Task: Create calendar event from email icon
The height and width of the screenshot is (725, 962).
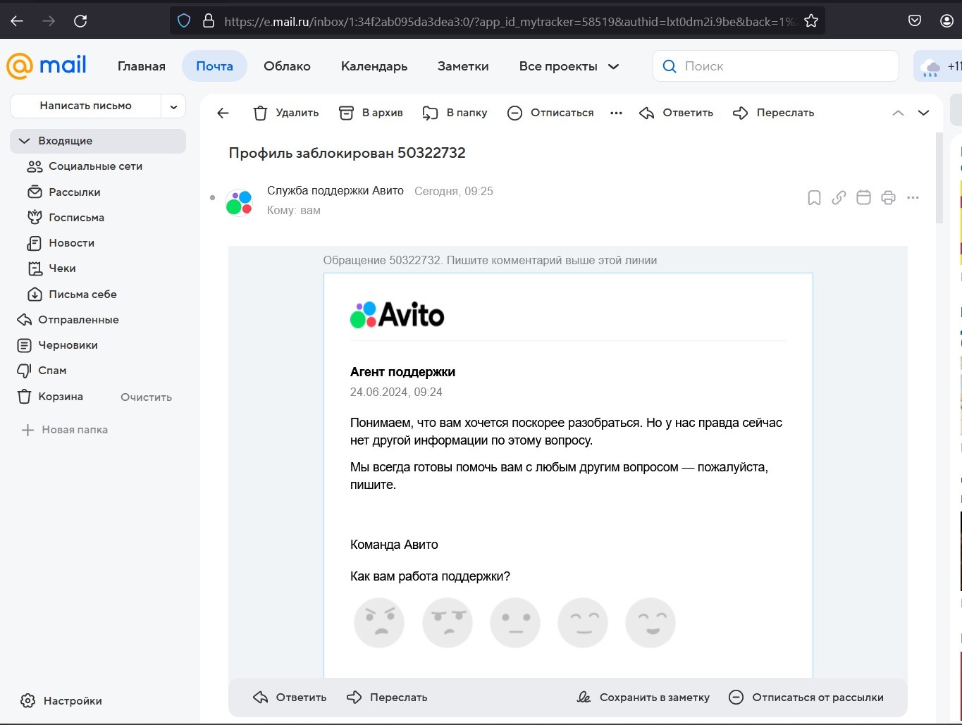Action: click(x=863, y=198)
